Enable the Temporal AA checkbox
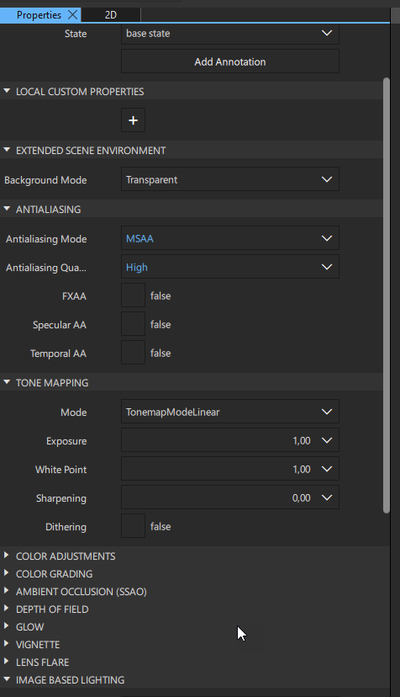Screen dimensions: 400x697 [x=133, y=353]
